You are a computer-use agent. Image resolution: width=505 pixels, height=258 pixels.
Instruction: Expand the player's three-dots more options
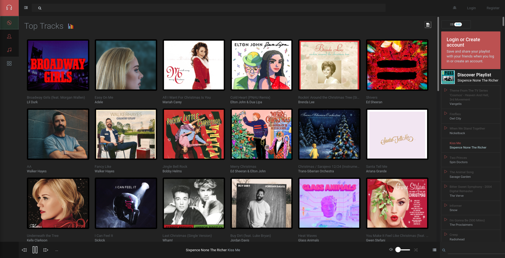click(x=57, y=250)
